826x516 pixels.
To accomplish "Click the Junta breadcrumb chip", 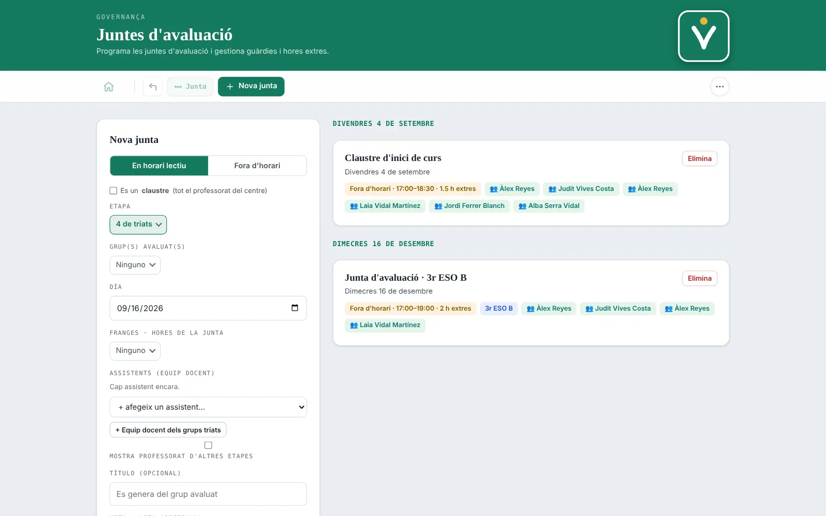I will (x=190, y=87).
